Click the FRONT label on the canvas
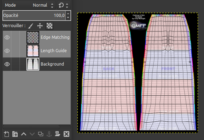 click(x=168, y=69)
